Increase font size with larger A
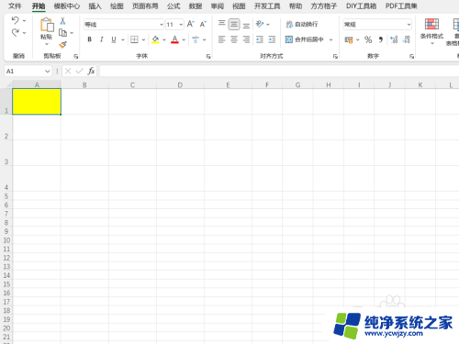 (x=190, y=24)
